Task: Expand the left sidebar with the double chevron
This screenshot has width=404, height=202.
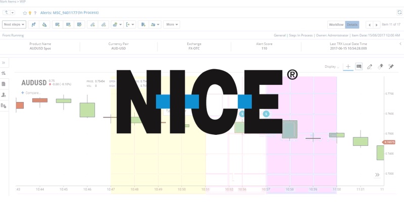Action: click(4, 63)
